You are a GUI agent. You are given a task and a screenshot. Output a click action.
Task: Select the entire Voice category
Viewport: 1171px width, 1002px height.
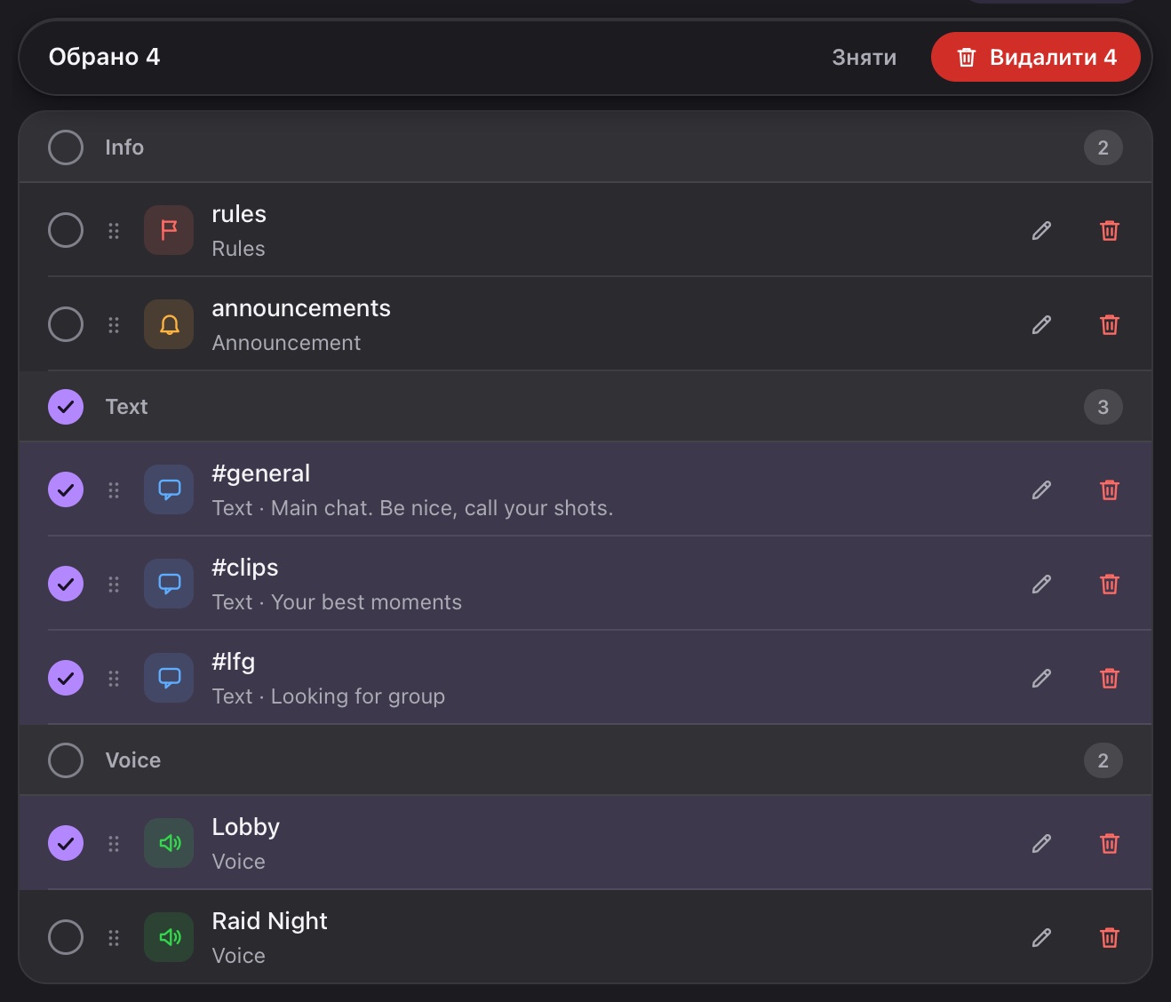66,760
